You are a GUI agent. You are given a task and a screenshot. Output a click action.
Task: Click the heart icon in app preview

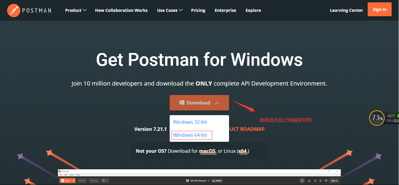(326, 181)
